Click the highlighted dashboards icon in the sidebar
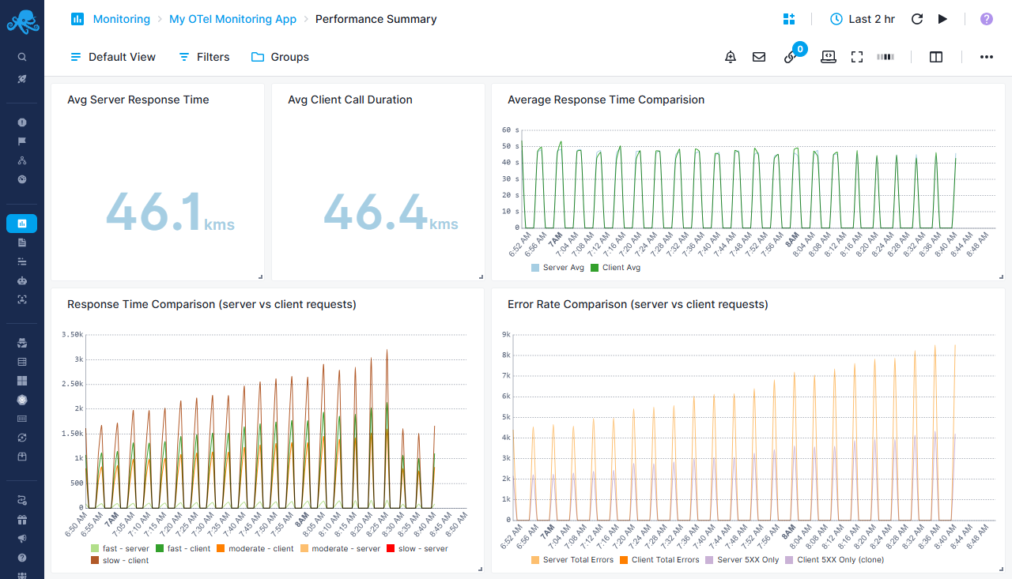The image size is (1012, 579). [x=21, y=223]
